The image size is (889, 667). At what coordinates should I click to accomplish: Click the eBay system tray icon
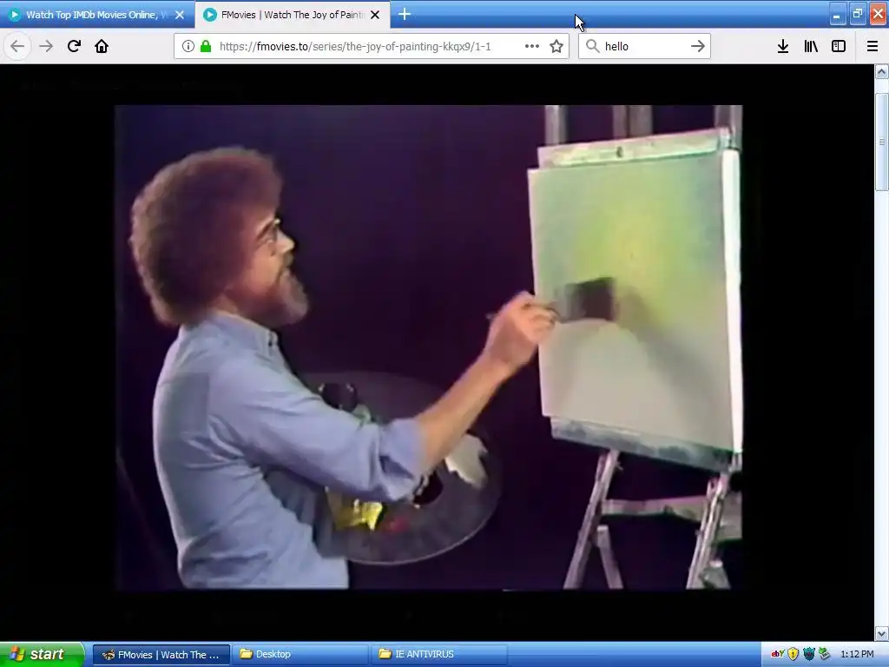[x=778, y=654]
